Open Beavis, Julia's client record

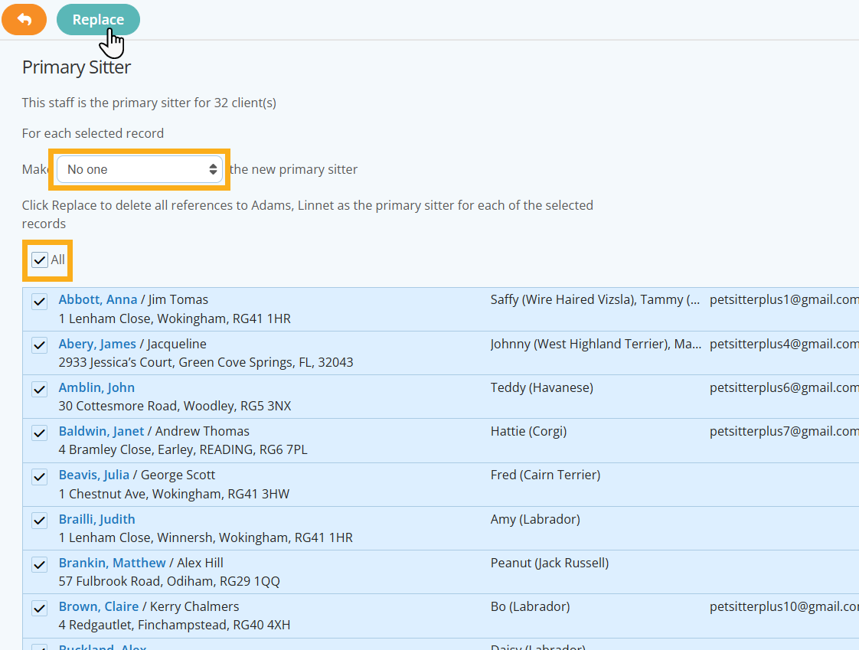pos(93,475)
